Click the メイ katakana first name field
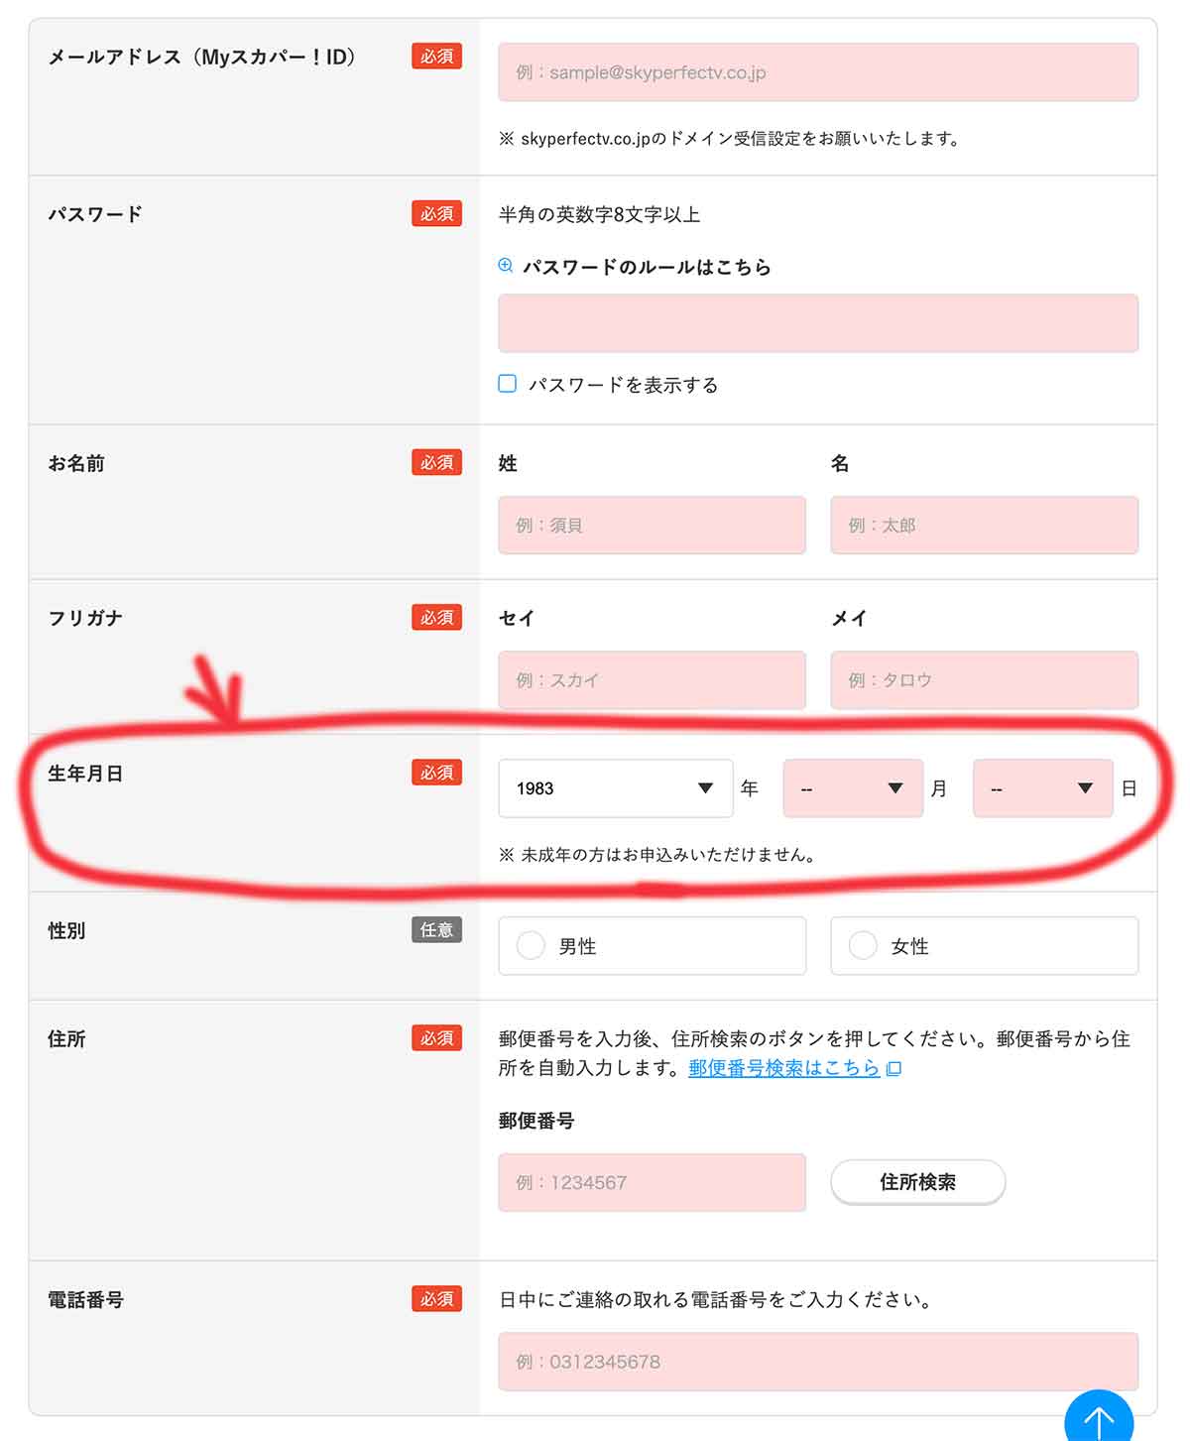 point(984,680)
